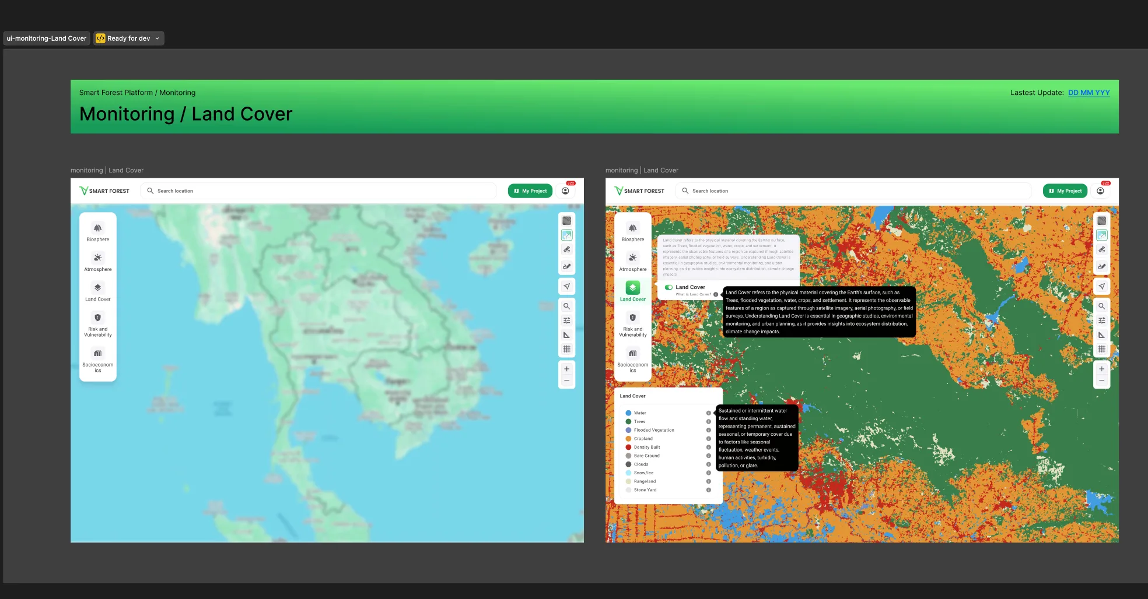Open Biosphere category in right frame sidebar
This screenshot has height=599, width=1148.
[632, 231]
